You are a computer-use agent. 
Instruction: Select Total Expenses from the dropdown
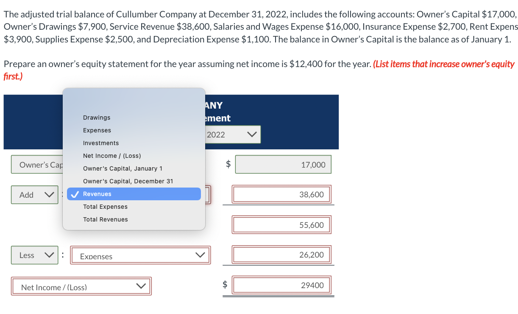click(105, 207)
